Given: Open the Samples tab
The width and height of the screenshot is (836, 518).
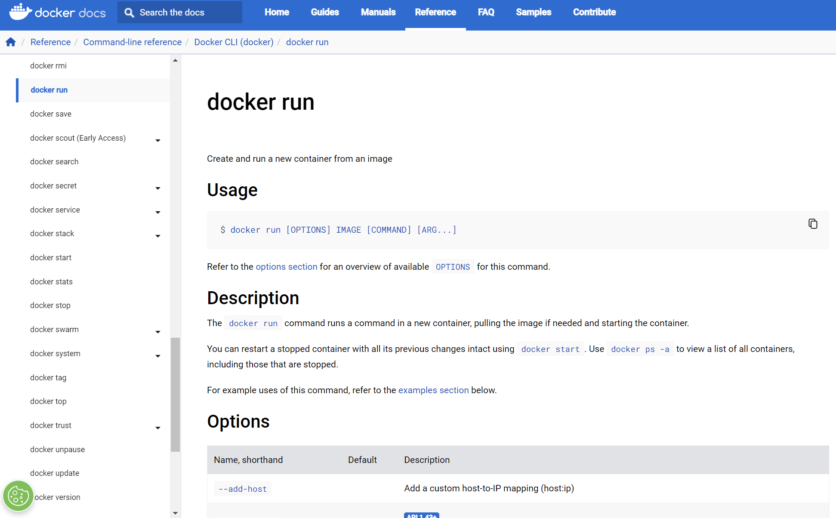Looking at the screenshot, I should (x=533, y=12).
